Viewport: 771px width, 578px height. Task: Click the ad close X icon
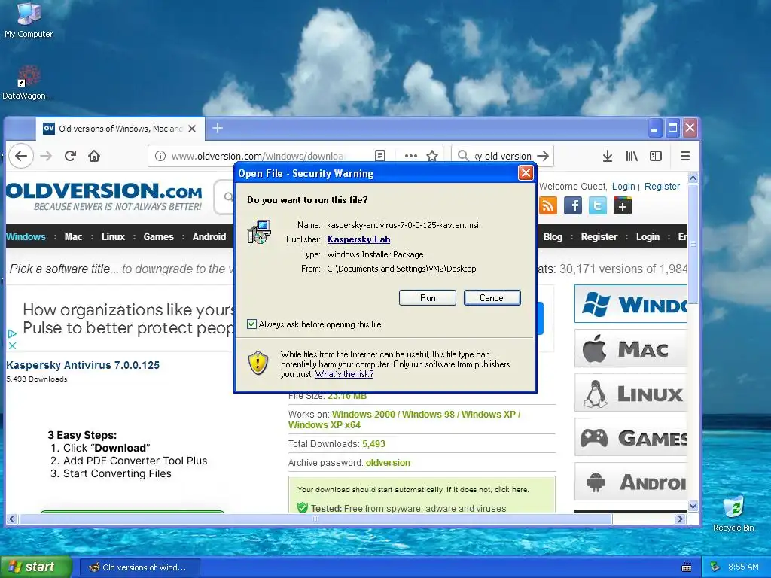coord(12,345)
